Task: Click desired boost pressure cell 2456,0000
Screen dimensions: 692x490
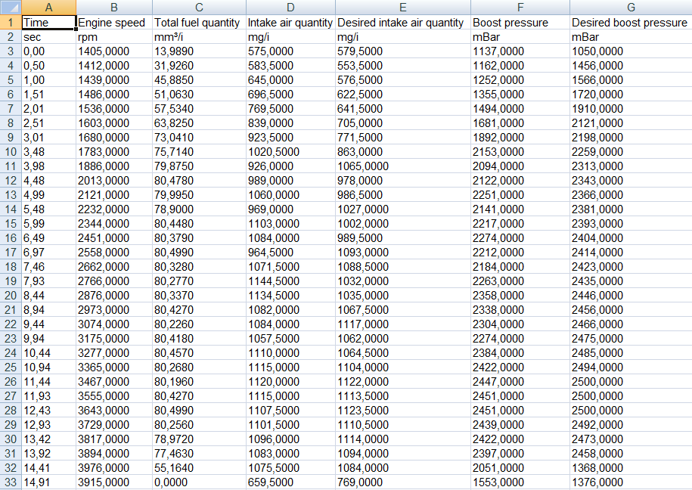Action: 631,310
